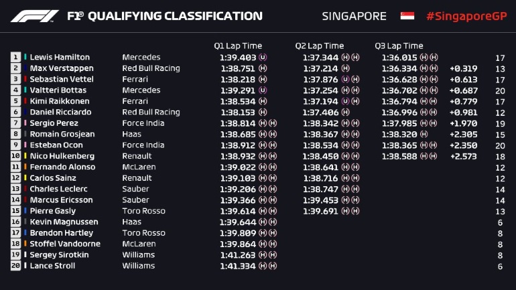Click the Lance Stroll row name
Viewport: 516px width, 290px height.
[x=52, y=266]
